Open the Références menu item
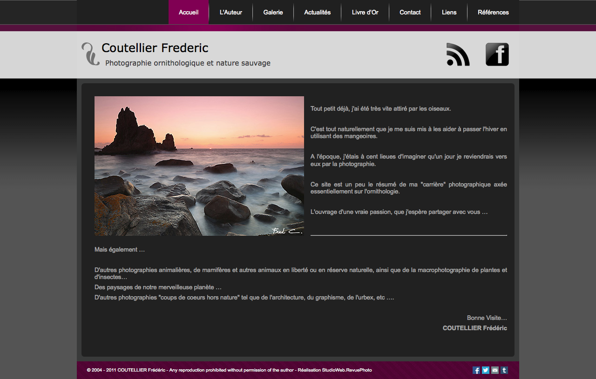The height and width of the screenshot is (379, 596). (493, 13)
